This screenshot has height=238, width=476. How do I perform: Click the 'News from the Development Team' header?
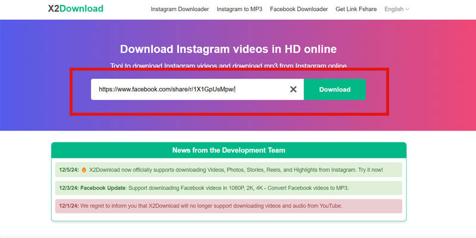(228, 150)
